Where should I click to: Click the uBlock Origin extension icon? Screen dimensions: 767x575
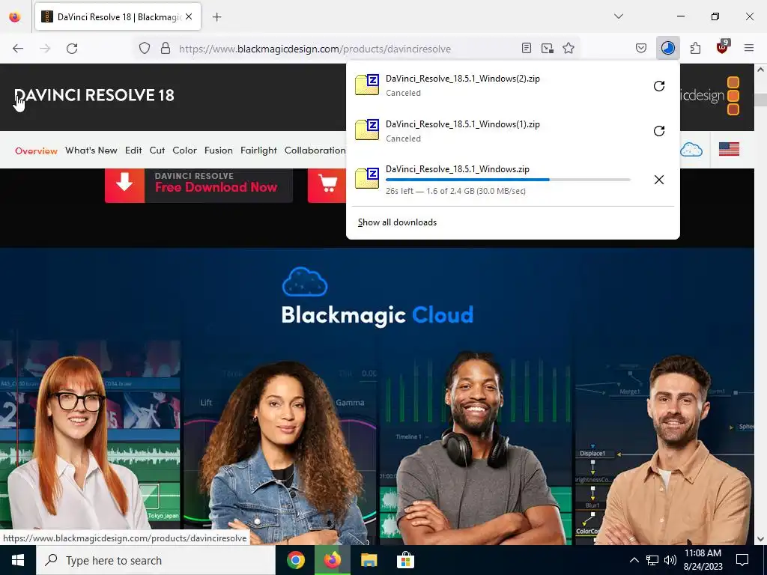(722, 47)
